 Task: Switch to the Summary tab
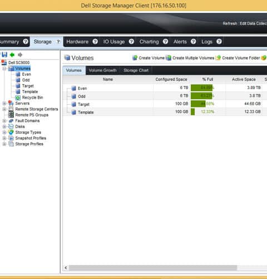(x=9, y=42)
